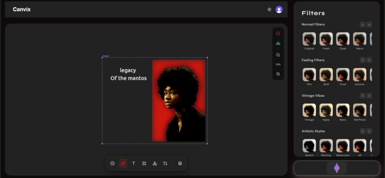Click the green download icon
The width and height of the screenshot is (385, 178).
(x=278, y=43)
